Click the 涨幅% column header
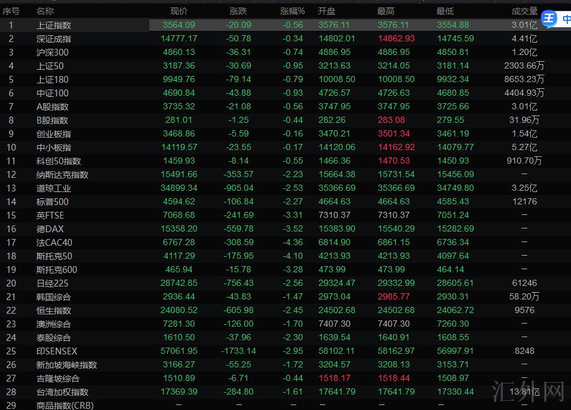 coord(293,11)
